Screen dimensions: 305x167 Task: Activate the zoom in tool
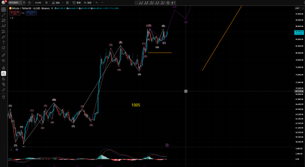point(4,61)
